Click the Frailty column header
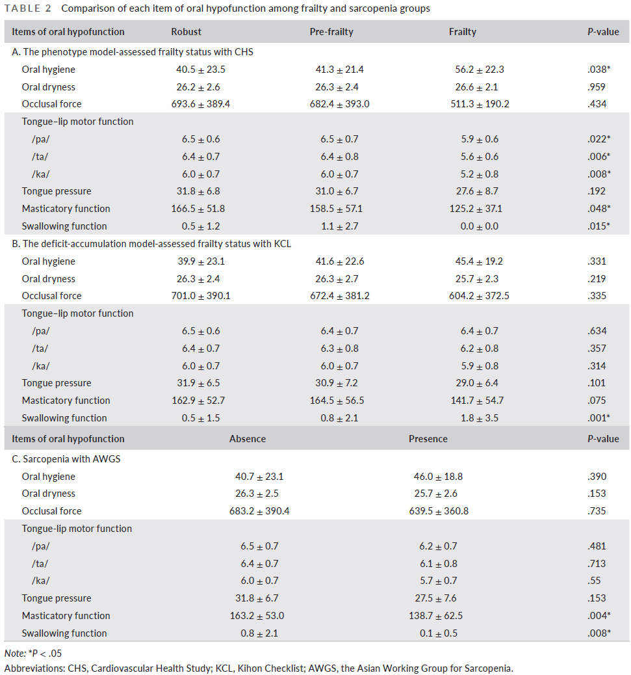Viewport: 631px width, 675px height. coord(463,32)
